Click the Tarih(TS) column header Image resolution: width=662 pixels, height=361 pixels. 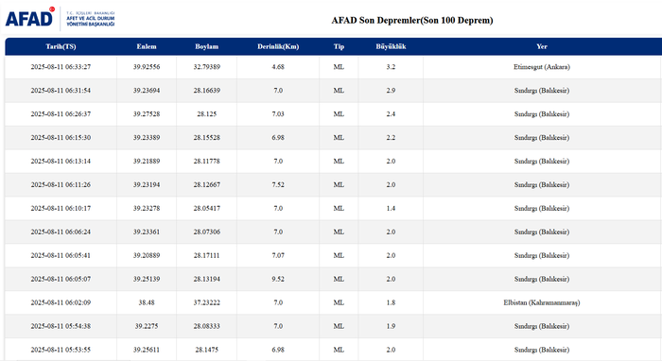tap(61, 46)
